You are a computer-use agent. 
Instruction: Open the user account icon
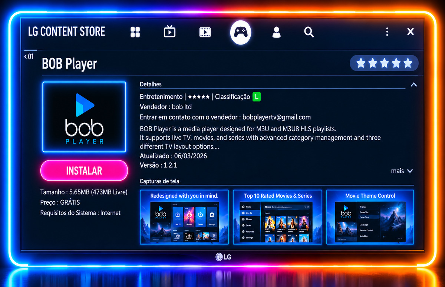(x=276, y=32)
